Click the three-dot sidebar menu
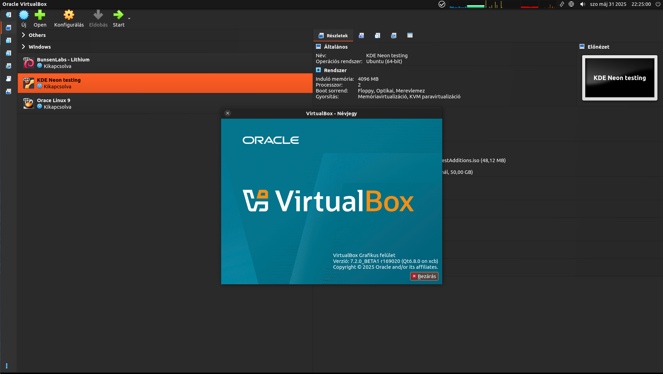This screenshot has width=663, height=374. 7,366
